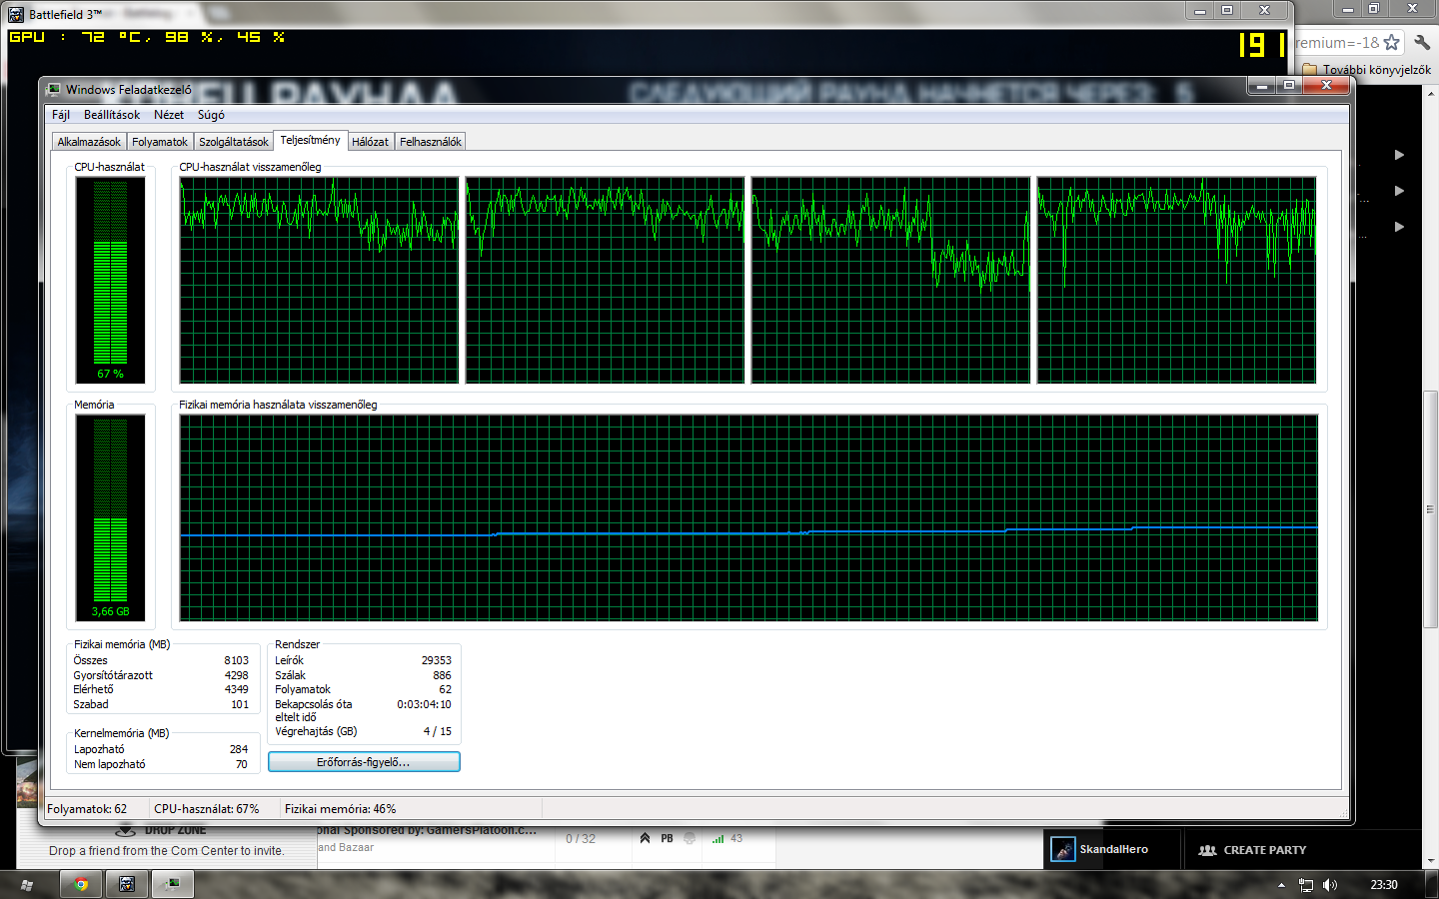
Task: Click the network tray icon
Action: [1306, 885]
